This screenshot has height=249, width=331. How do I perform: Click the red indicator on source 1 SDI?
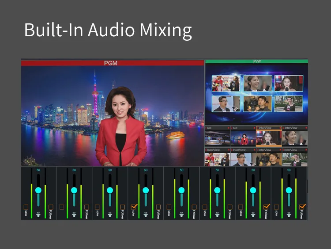tap(229, 128)
